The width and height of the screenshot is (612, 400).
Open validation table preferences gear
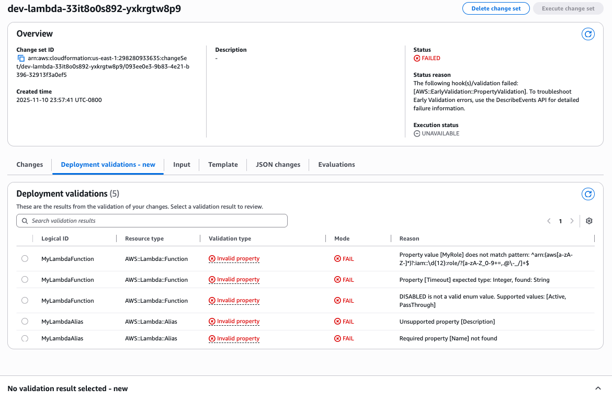click(588, 221)
